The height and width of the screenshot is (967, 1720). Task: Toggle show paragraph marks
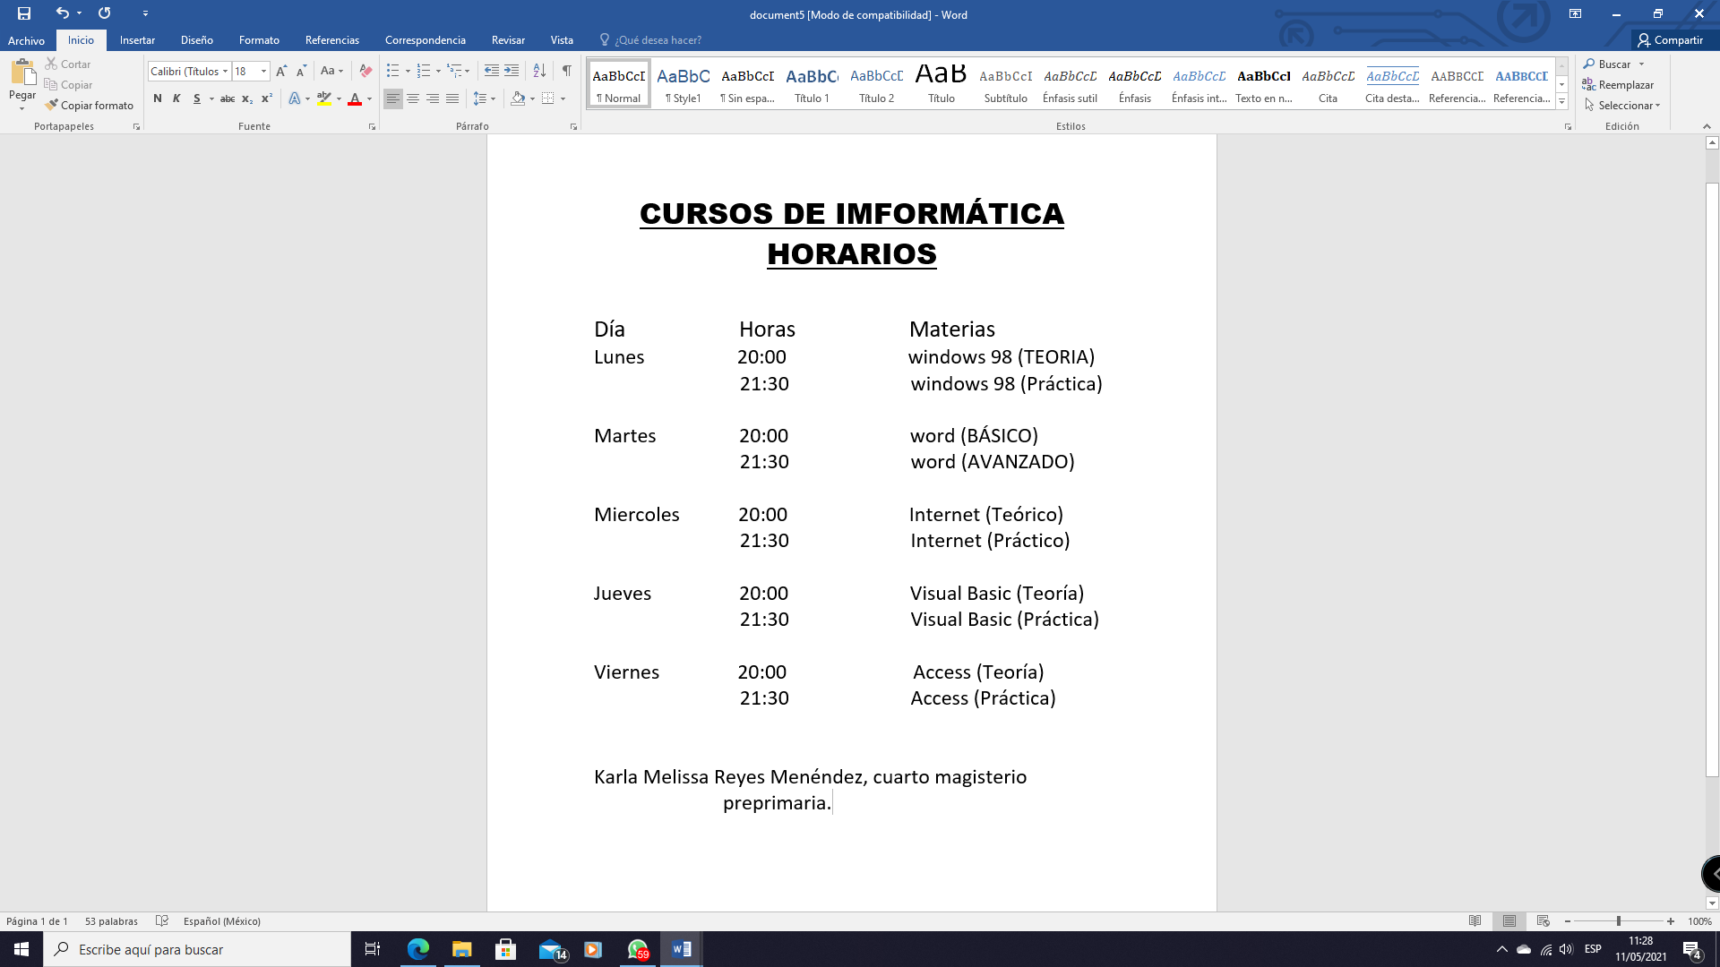point(566,71)
